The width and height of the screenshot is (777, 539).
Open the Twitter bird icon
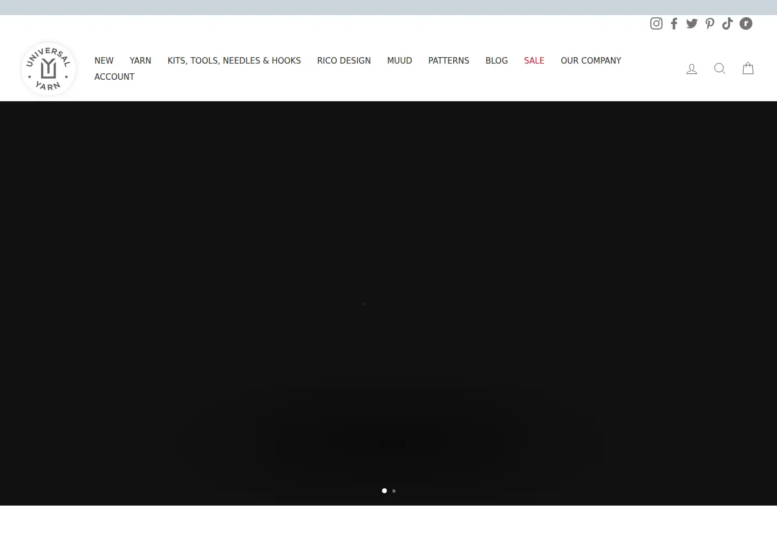click(692, 23)
